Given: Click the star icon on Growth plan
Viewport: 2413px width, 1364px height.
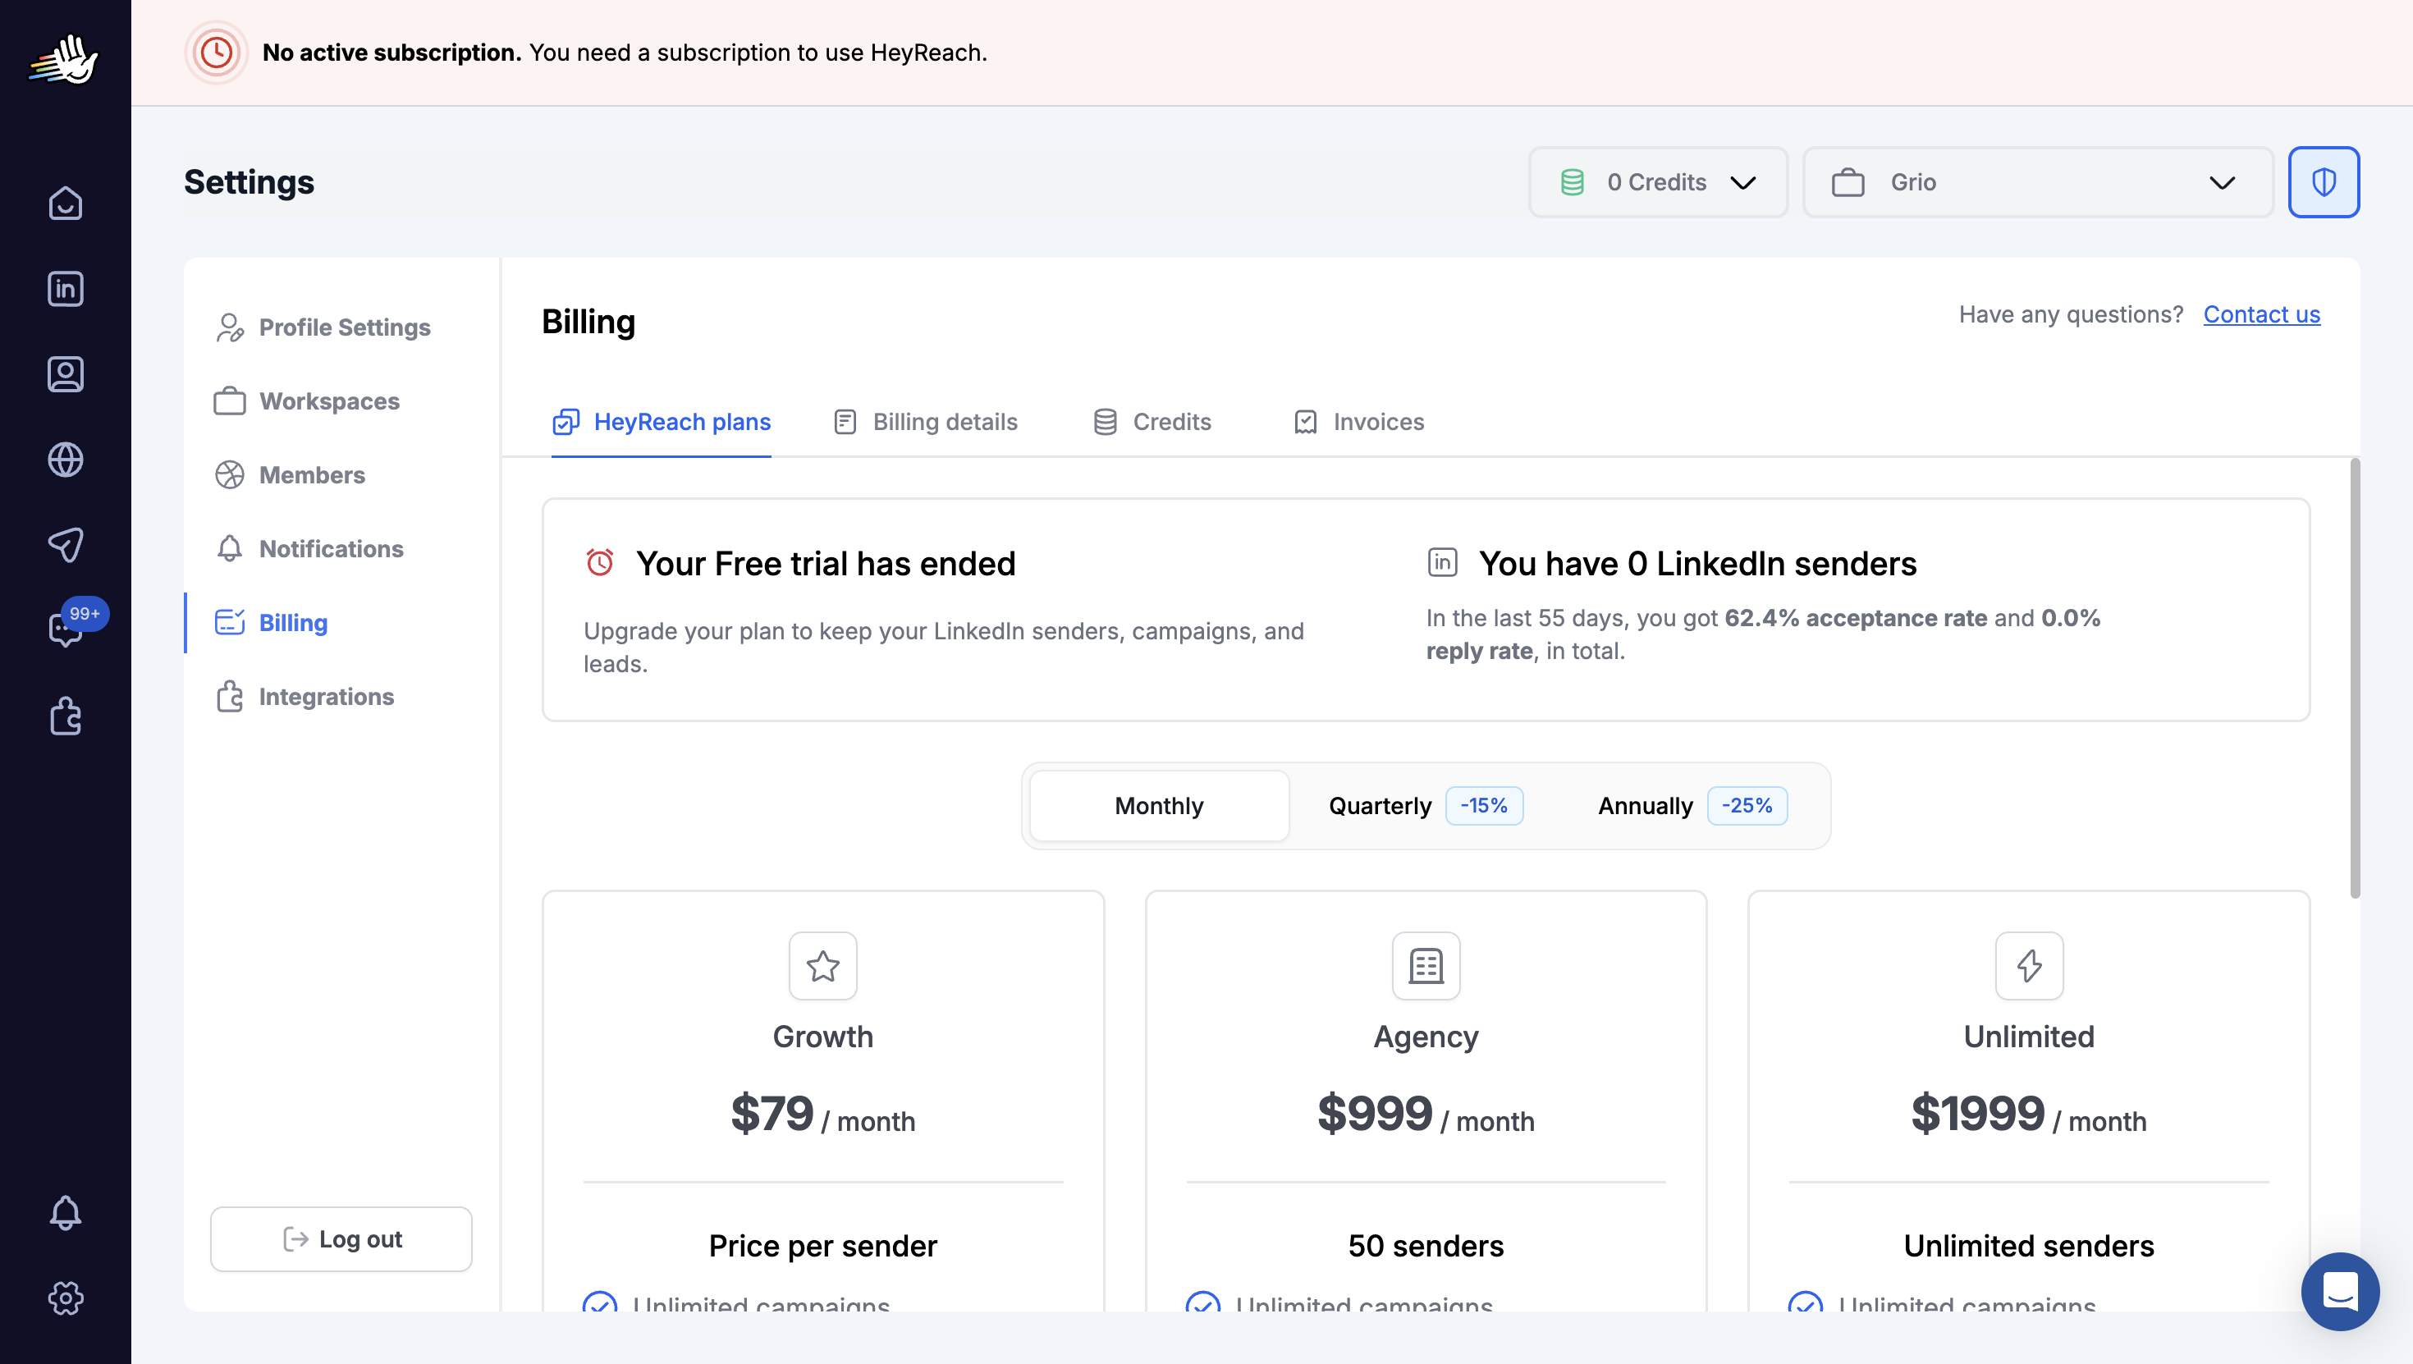Looking at the screenshot, I should [x=822, y=966].
